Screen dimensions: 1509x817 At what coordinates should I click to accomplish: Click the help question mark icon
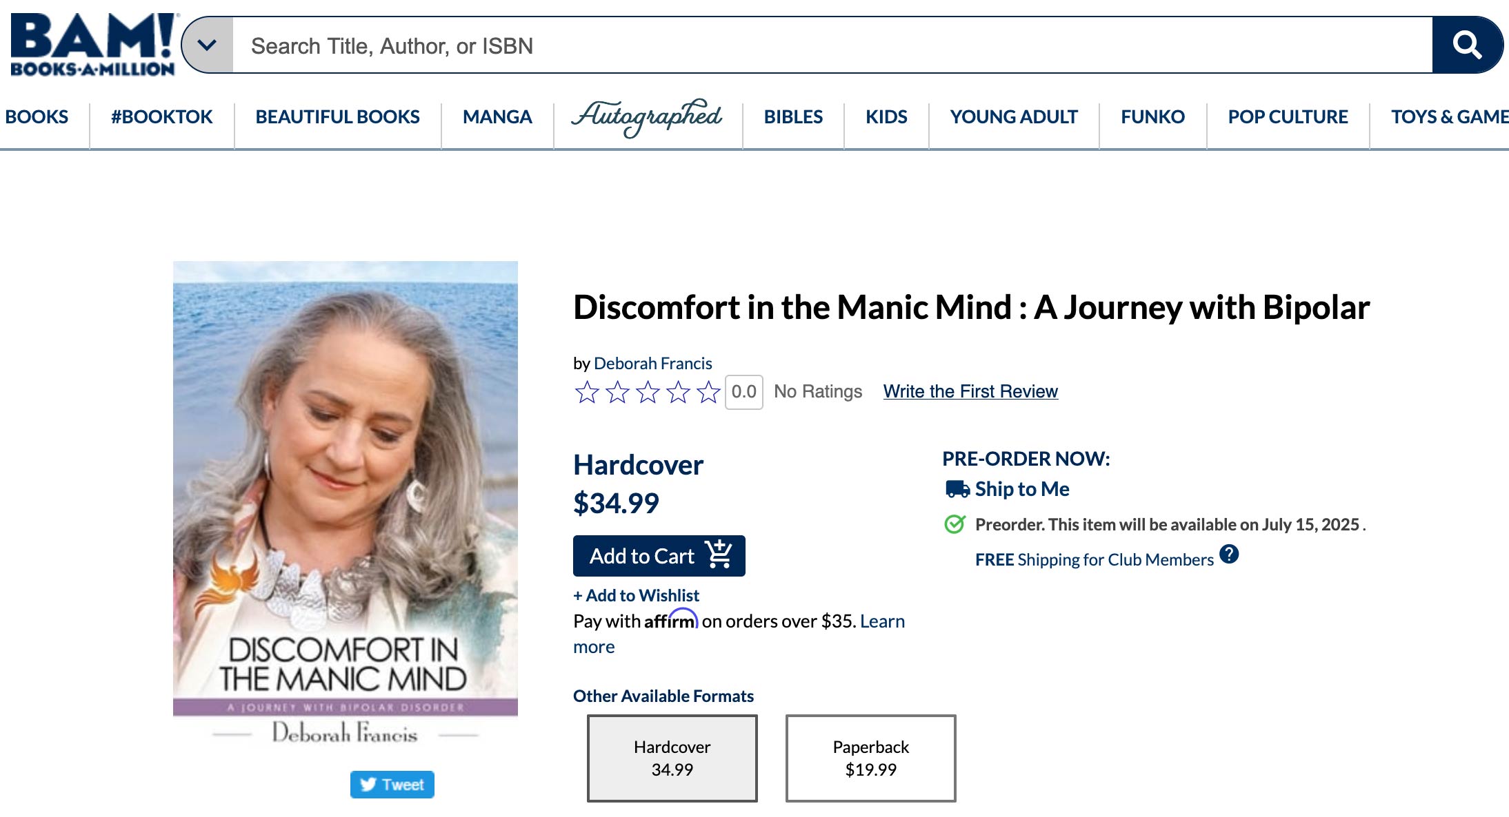(x=1229, y=554)
